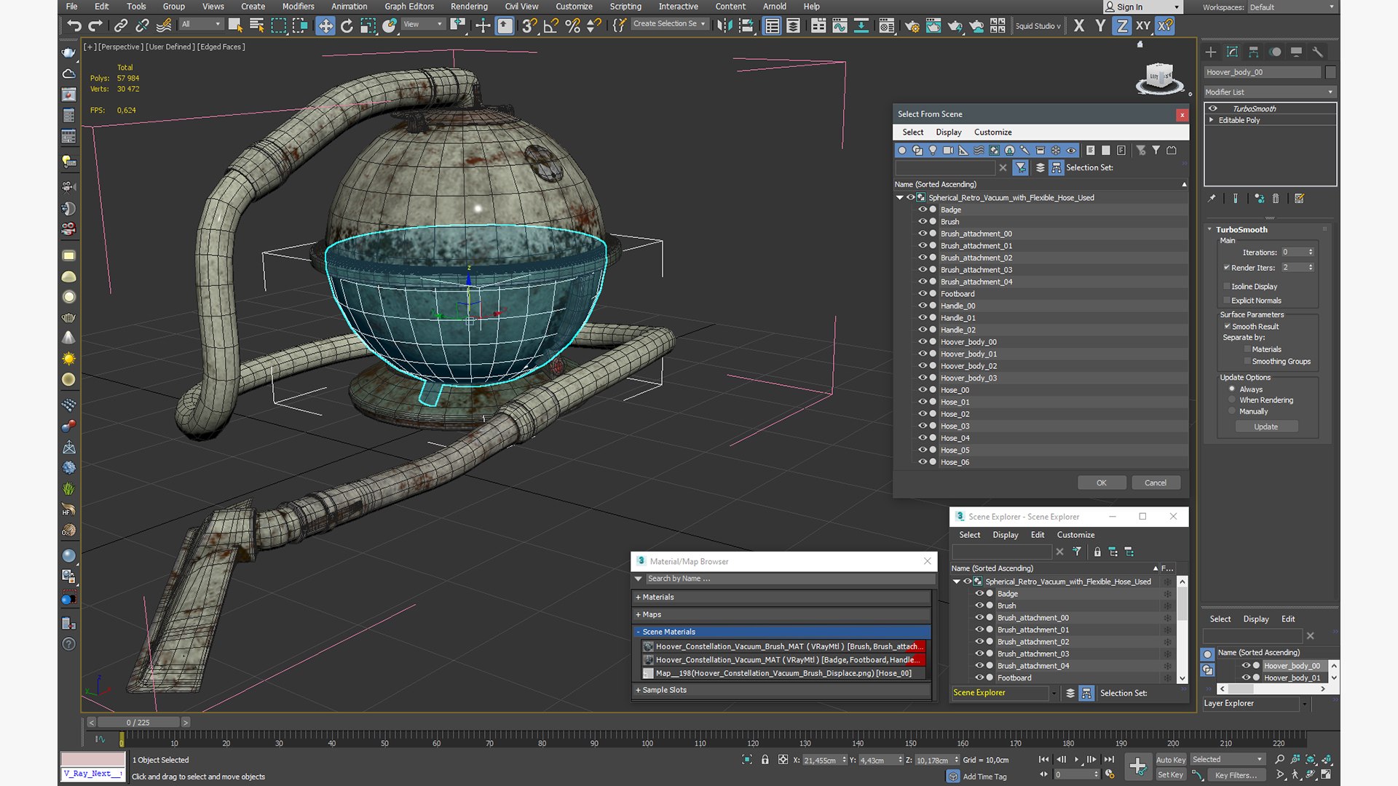This screenshot has height=786, width=1398.
Task: Select the Rotate tool icon
Action: [347, 26]
